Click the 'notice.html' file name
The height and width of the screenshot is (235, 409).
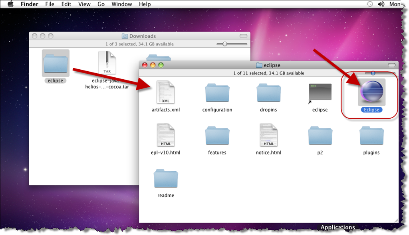(268, 153)
